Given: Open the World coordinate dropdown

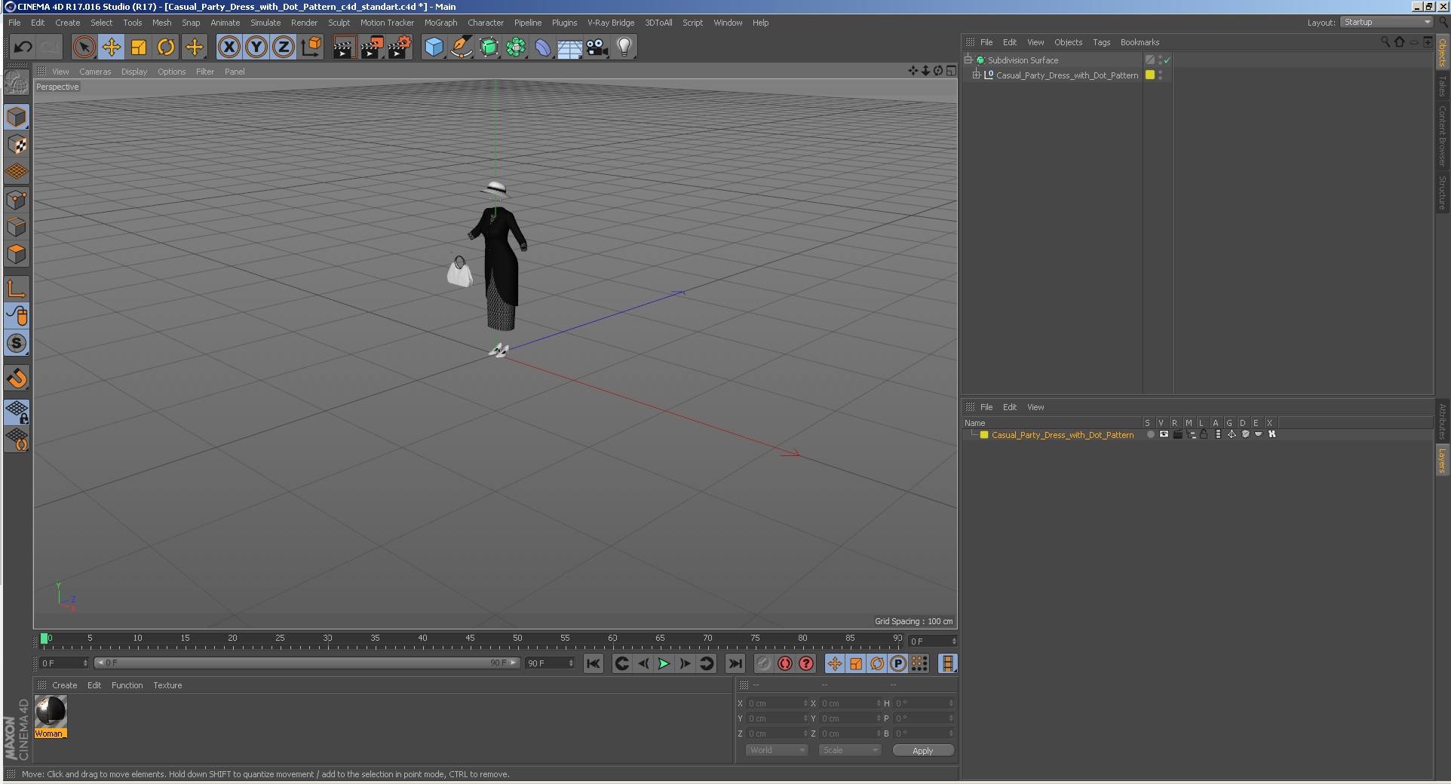Looking at the screenshot, I should [x=777, y=750].
